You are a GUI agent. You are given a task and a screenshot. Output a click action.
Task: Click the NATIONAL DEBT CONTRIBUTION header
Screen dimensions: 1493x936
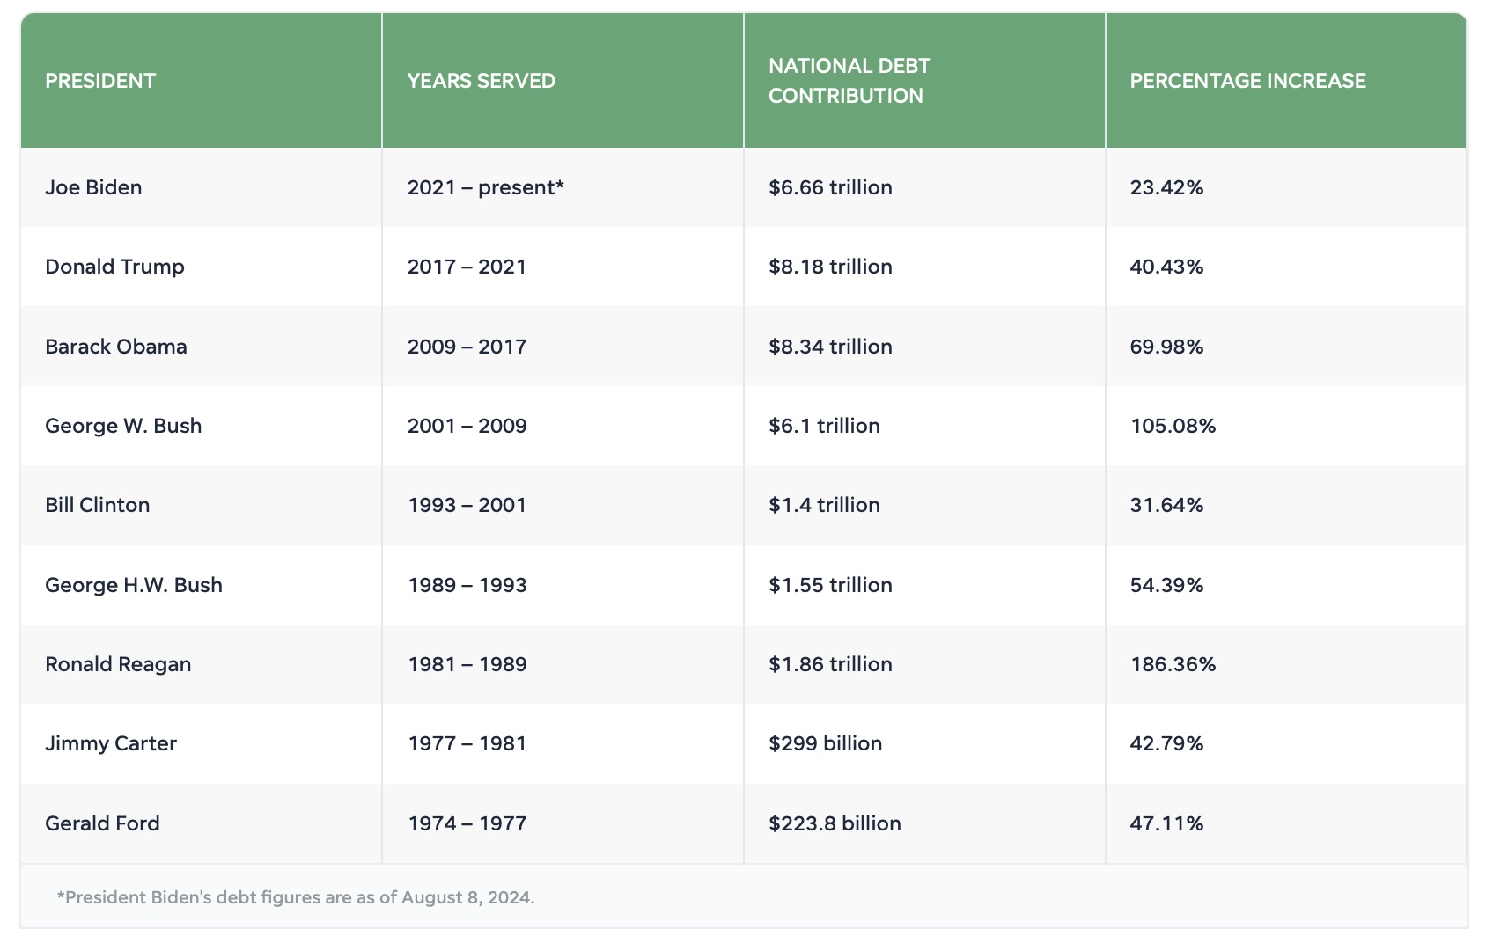click(x=849, y=81)
